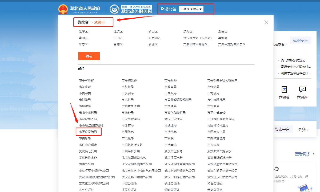Choose department 市科技局

coord(127,87)
